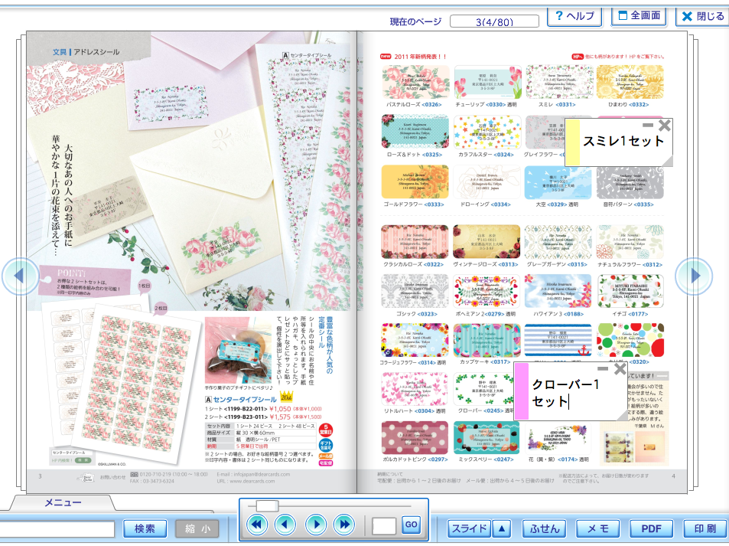Add a ふせん sticky note
Screen dimensions: 729x546
(544, 528)
